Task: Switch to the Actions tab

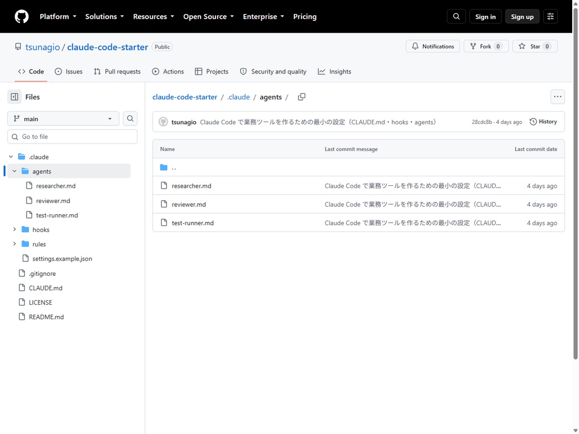Action: pos(167,72)
